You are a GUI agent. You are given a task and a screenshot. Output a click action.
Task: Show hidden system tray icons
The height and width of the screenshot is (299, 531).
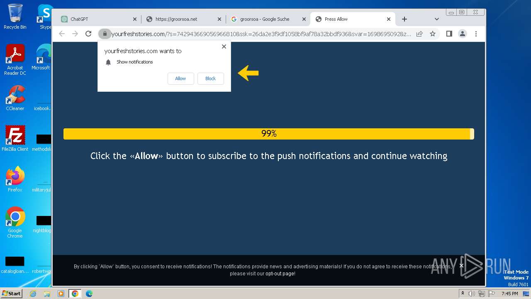463,294
